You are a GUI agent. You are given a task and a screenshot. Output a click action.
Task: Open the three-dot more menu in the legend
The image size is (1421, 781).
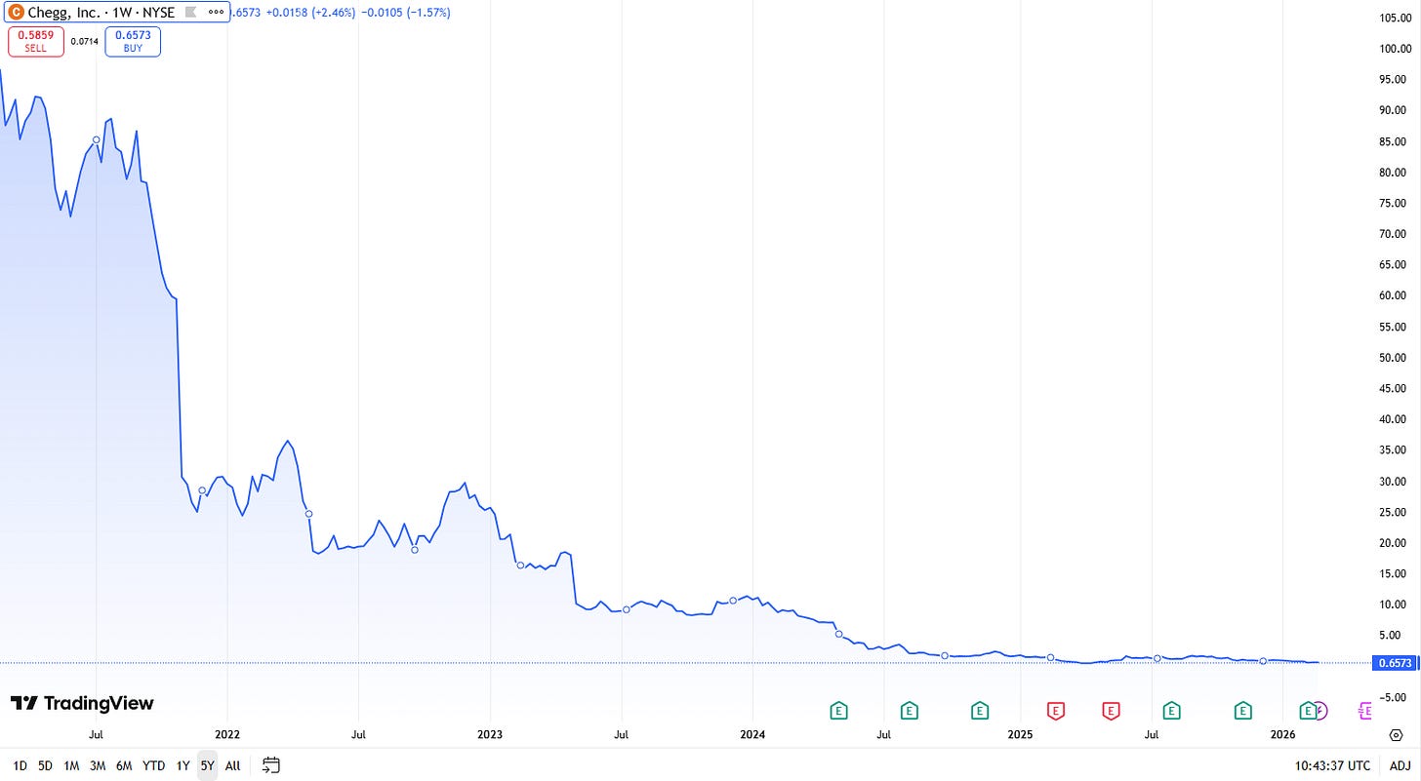[216, 13]
